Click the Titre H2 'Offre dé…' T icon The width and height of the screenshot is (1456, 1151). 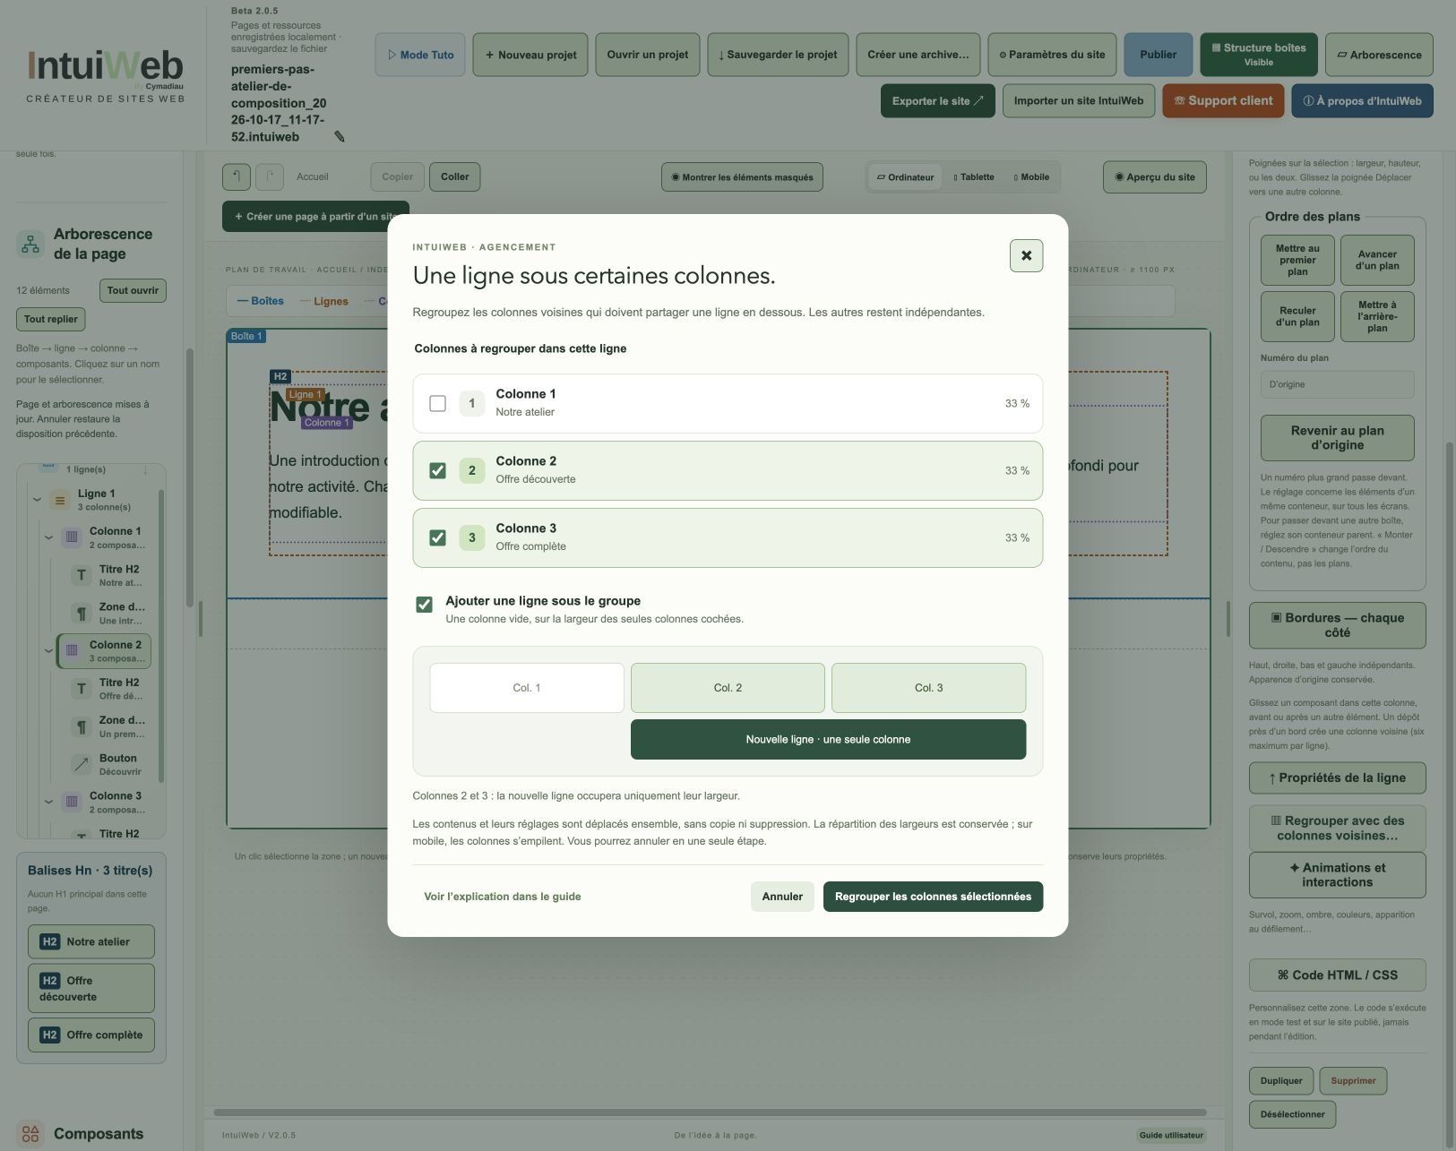click(82, 689)
